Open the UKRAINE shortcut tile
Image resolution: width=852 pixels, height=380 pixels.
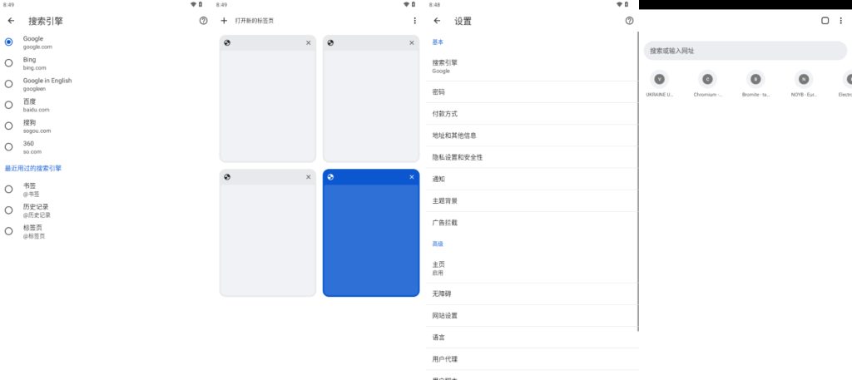pos(660,84)
